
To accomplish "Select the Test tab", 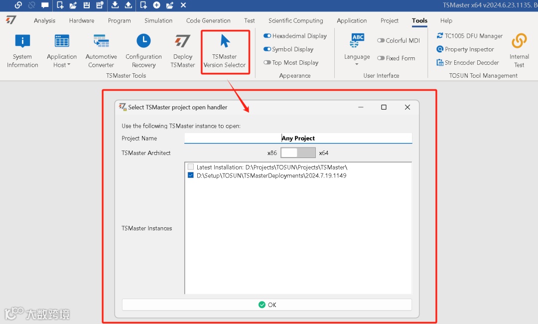I will point(250,20).
